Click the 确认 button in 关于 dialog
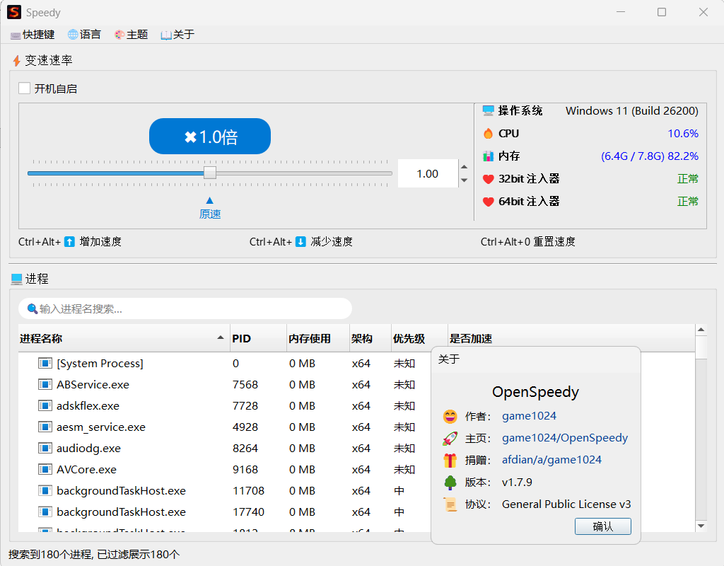The image size is (724, 566). tap(602, 526)
